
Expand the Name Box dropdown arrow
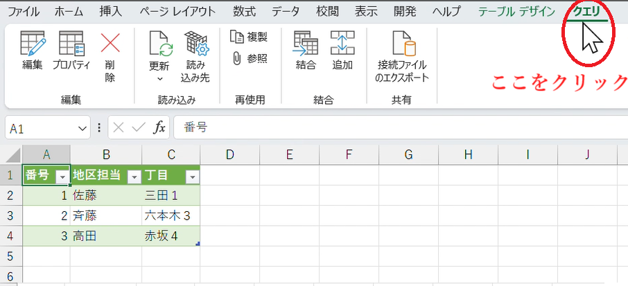83,128
